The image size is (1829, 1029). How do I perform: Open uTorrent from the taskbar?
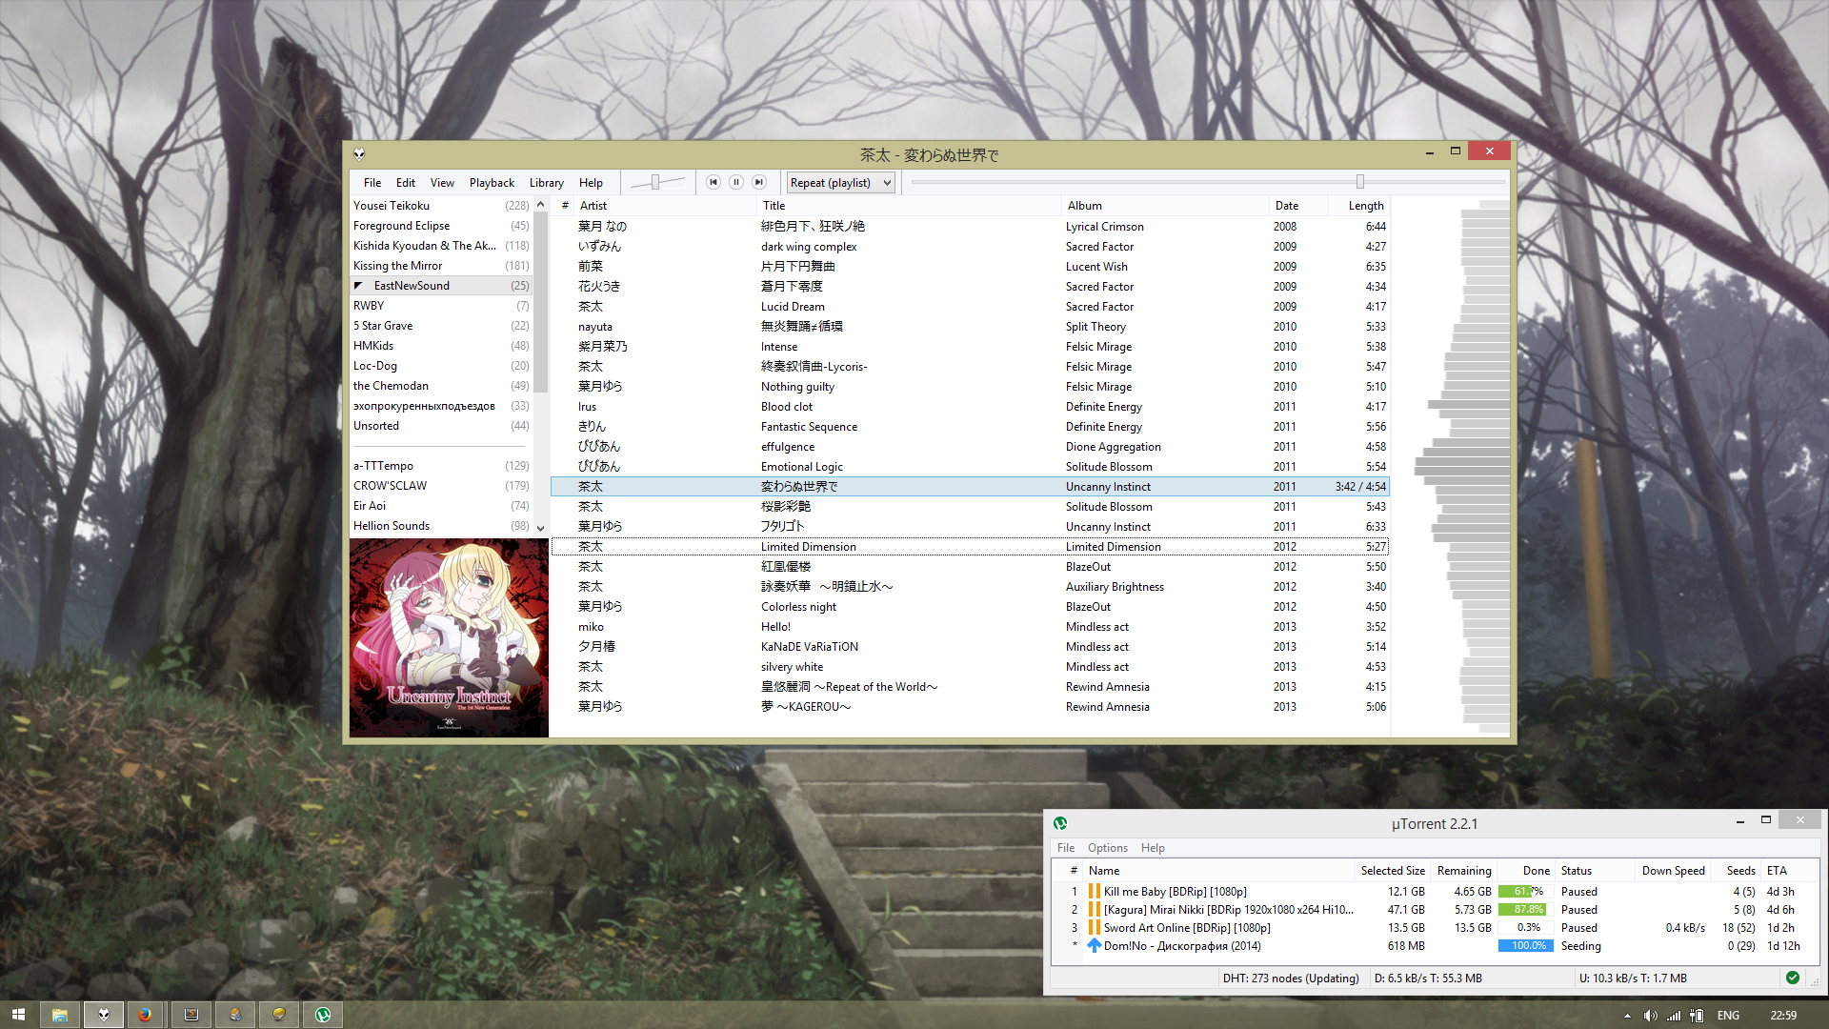point(323,1015)
